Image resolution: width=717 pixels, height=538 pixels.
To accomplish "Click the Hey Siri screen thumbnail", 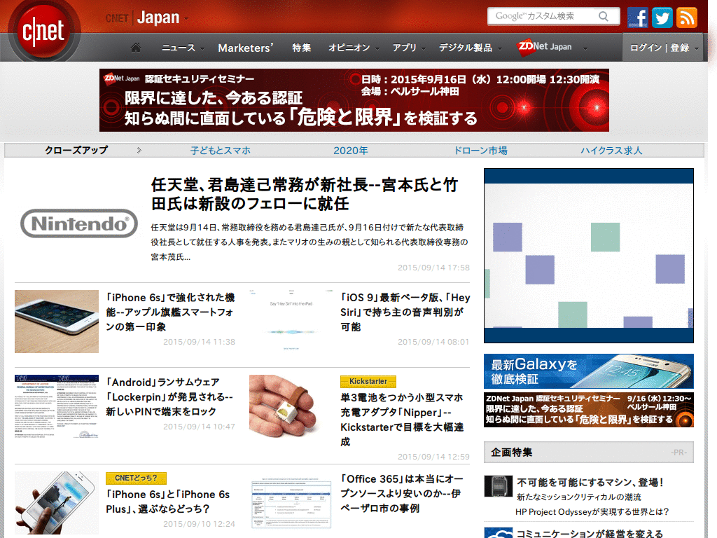I will (291, 322).
